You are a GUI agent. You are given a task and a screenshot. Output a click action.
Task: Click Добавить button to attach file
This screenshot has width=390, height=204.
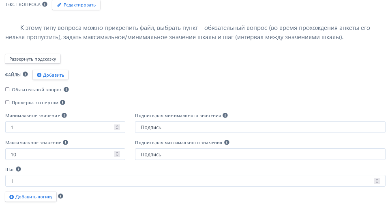click(50, 75)
